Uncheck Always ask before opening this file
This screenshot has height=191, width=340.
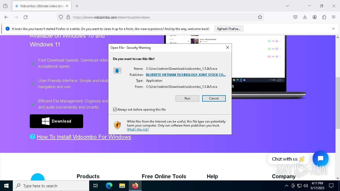click(115, 109)
